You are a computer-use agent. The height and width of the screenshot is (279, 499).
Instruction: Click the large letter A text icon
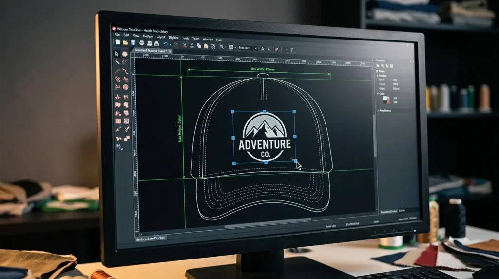[x=263, y=49]
